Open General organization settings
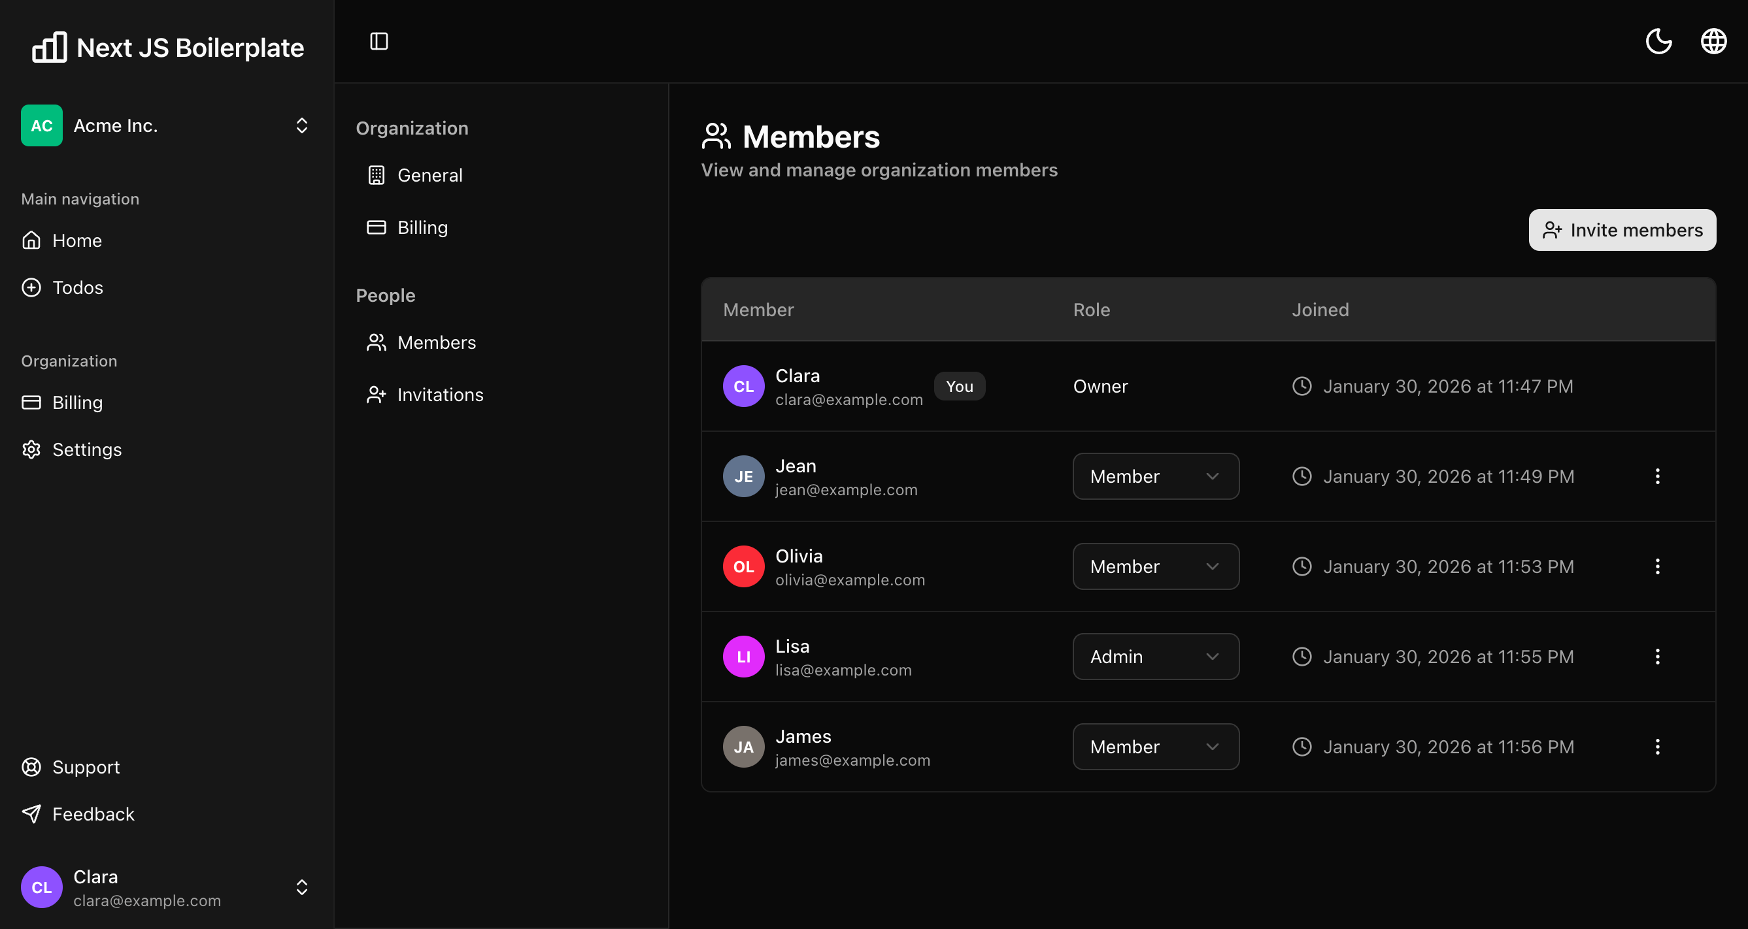 (429, 175)
